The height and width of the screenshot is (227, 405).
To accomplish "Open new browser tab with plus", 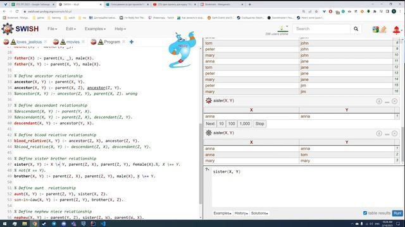I will (249, 4).
